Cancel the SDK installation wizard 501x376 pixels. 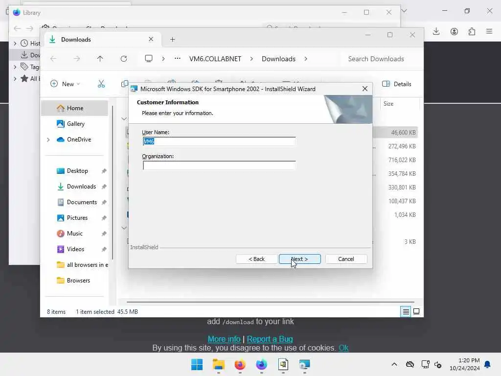pyautogui.click(x=346, y=259)
